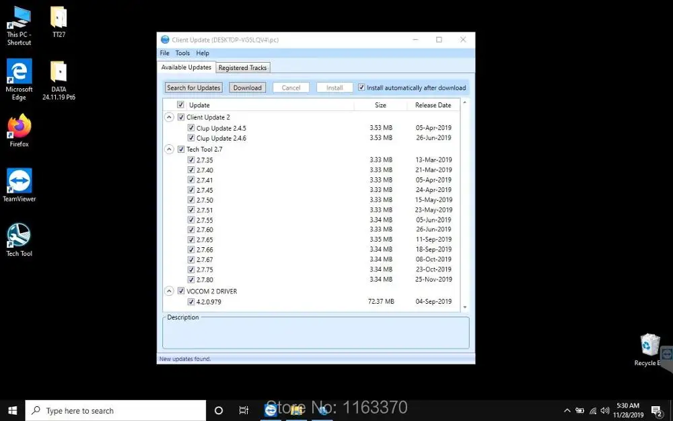Select the Available Updates tab

pyautogui.click(x=186, y=67)
